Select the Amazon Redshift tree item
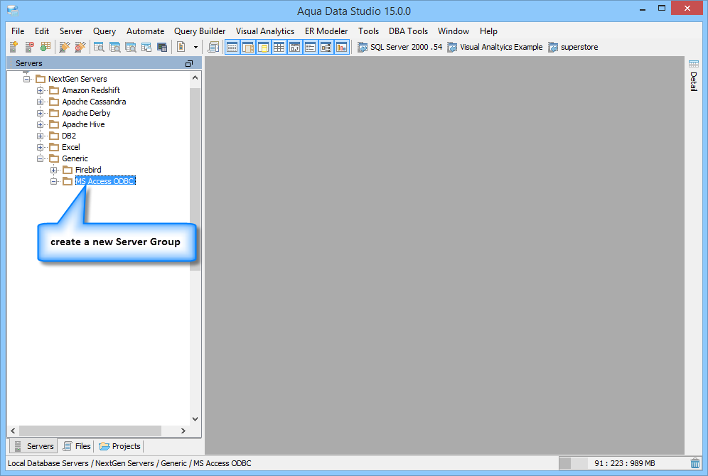708x476 pixels. point(91,90)
